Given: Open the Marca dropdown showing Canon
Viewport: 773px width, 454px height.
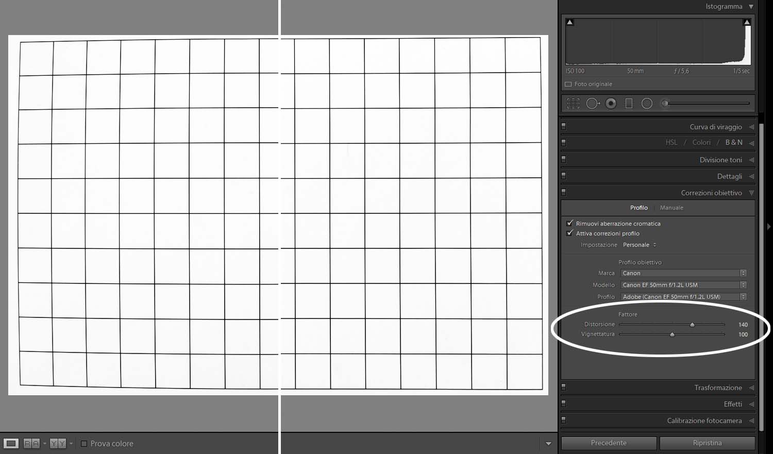Looking at the screenshot, I should click(683, 273).
